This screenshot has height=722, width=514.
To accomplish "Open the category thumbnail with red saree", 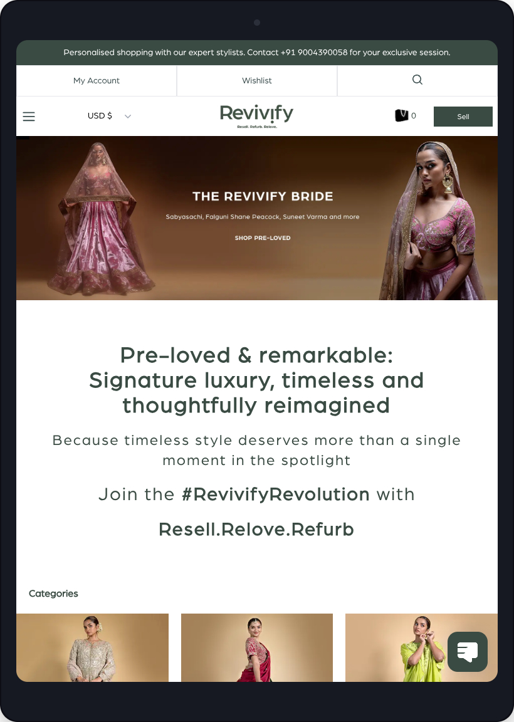I will click(x=256, y=647).
